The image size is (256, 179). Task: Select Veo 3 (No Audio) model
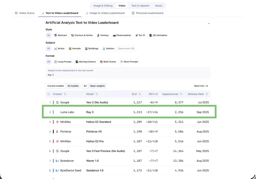97,102
